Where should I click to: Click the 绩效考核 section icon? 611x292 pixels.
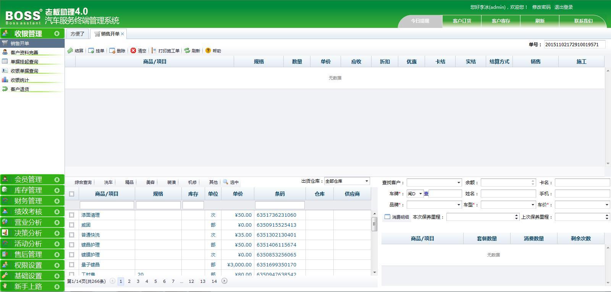click(5, 211)
